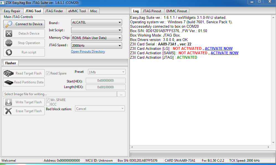Click the Start(HEX) address field
276x165 pixels.
106,81
